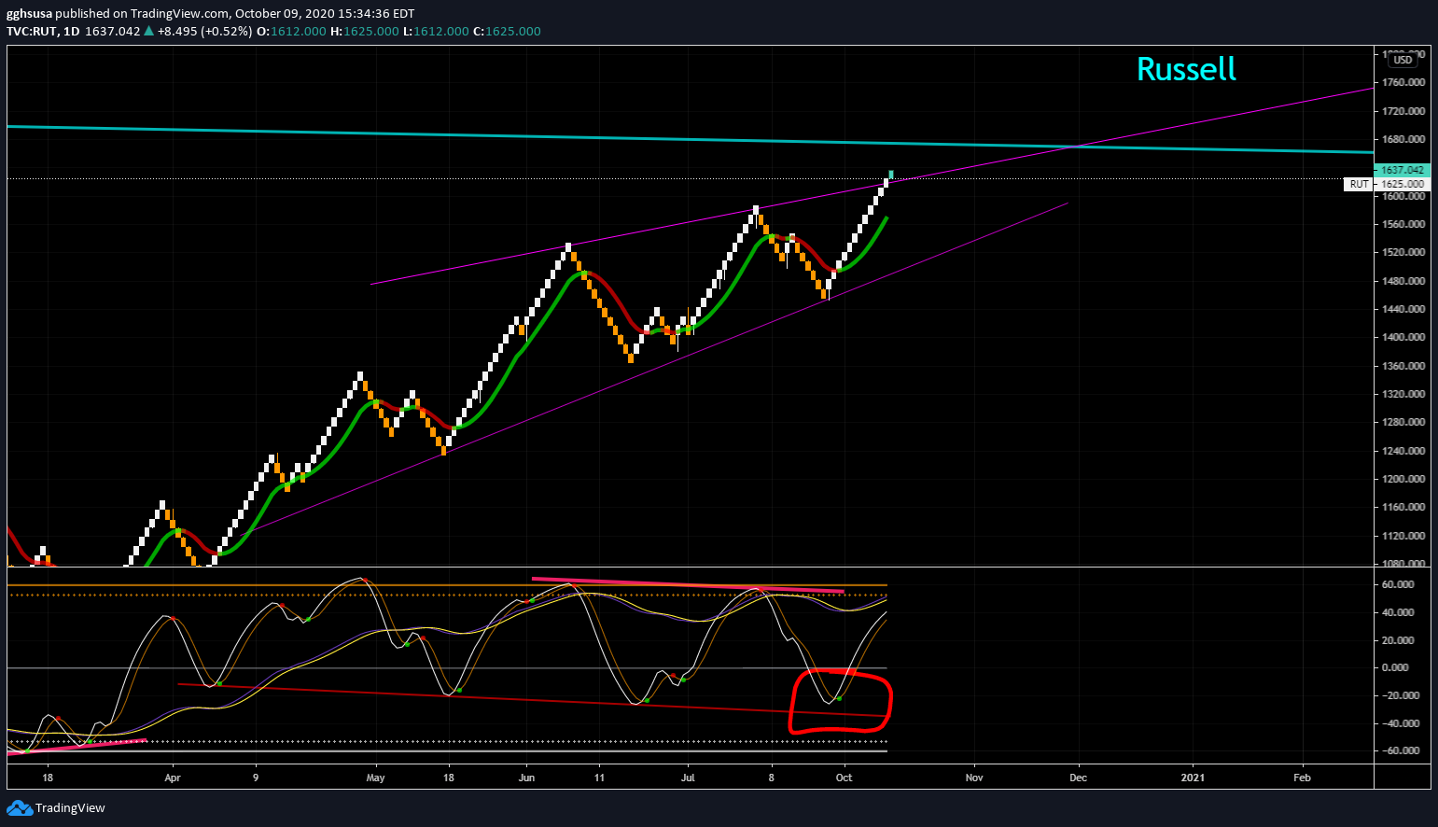Click the 1120.000 price axis label

[x=1403, y=536]
